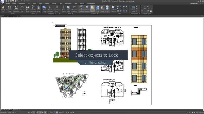Select the Change Z Coordinate tool
This screenshot has width=204, height=114.
tap(74, 9)
